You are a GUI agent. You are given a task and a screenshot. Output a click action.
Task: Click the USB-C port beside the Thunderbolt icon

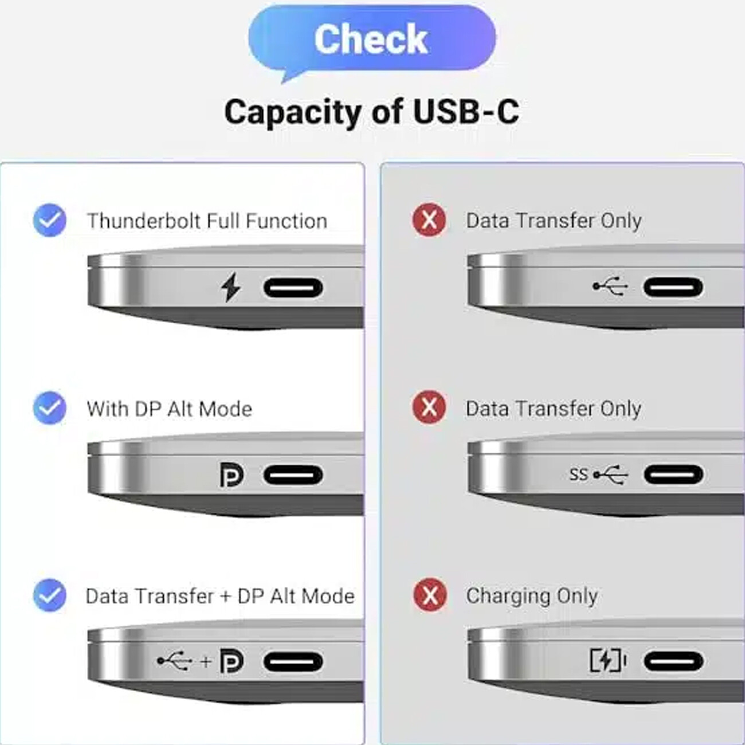293,288
